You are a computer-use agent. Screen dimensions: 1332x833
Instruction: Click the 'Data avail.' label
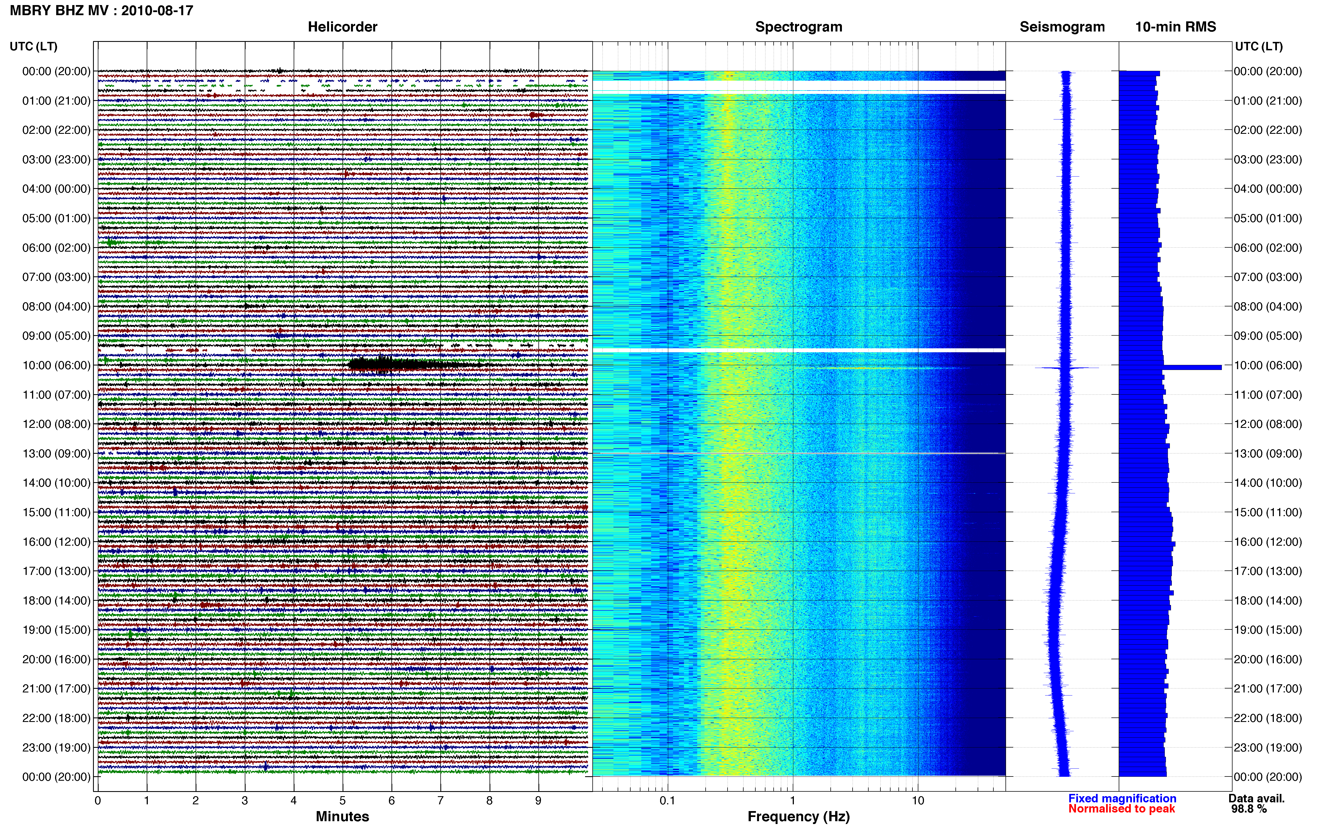(1257, 798)
